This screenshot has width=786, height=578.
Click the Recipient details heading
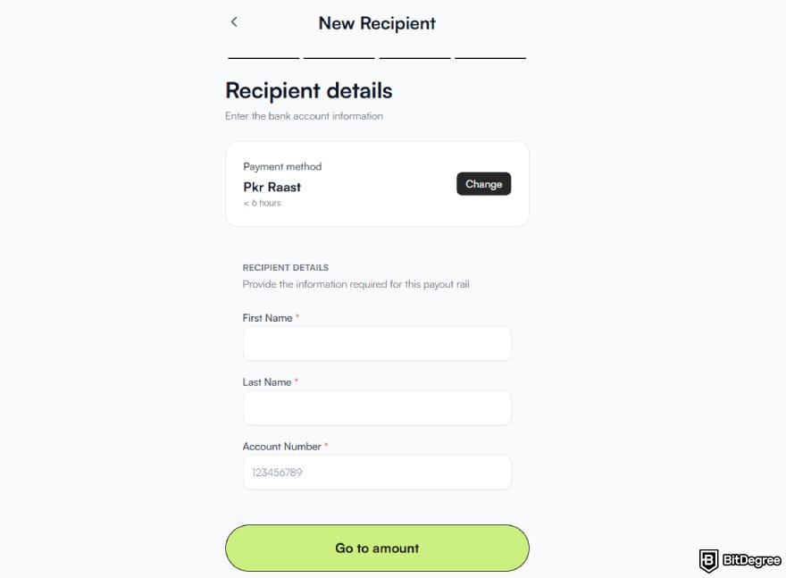pyautogui.click(x=308, y=90)
